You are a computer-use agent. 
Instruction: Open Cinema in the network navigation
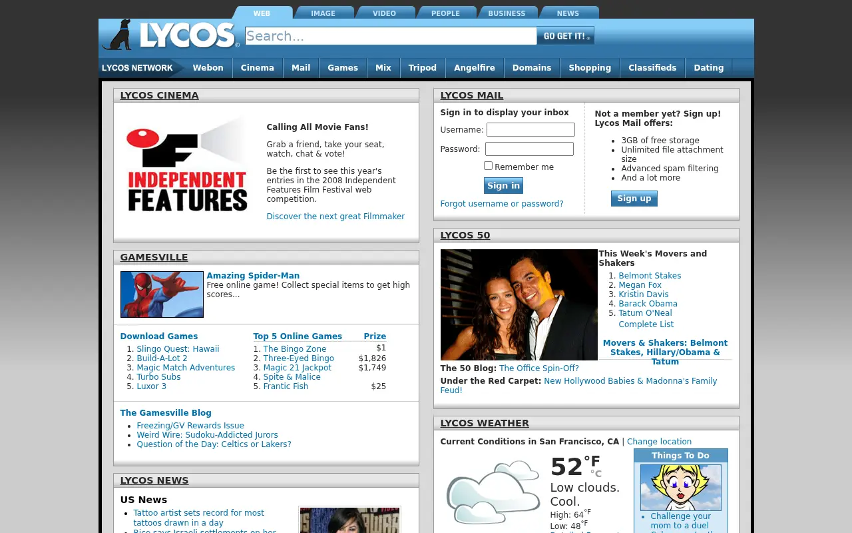pyautogui.click(x=258, y=68)
